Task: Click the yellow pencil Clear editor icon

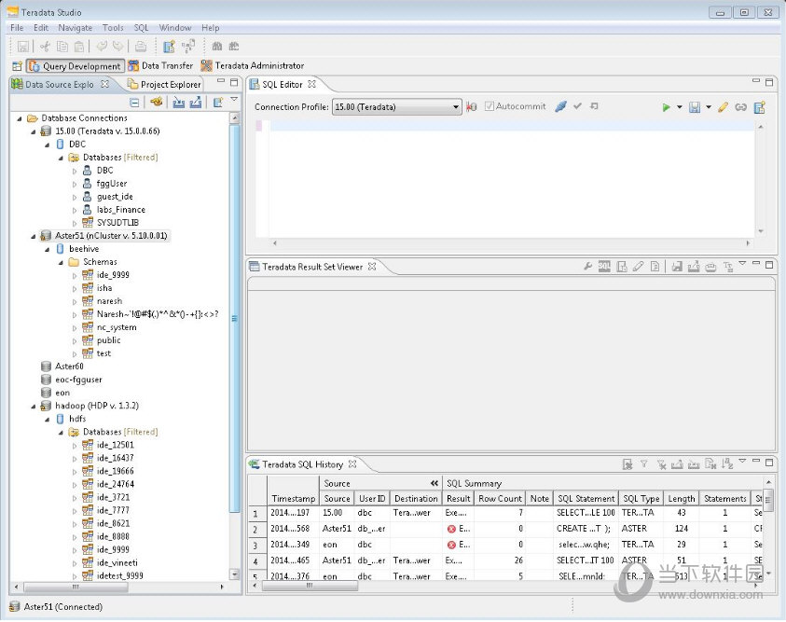Action: (x=723, y=106)
